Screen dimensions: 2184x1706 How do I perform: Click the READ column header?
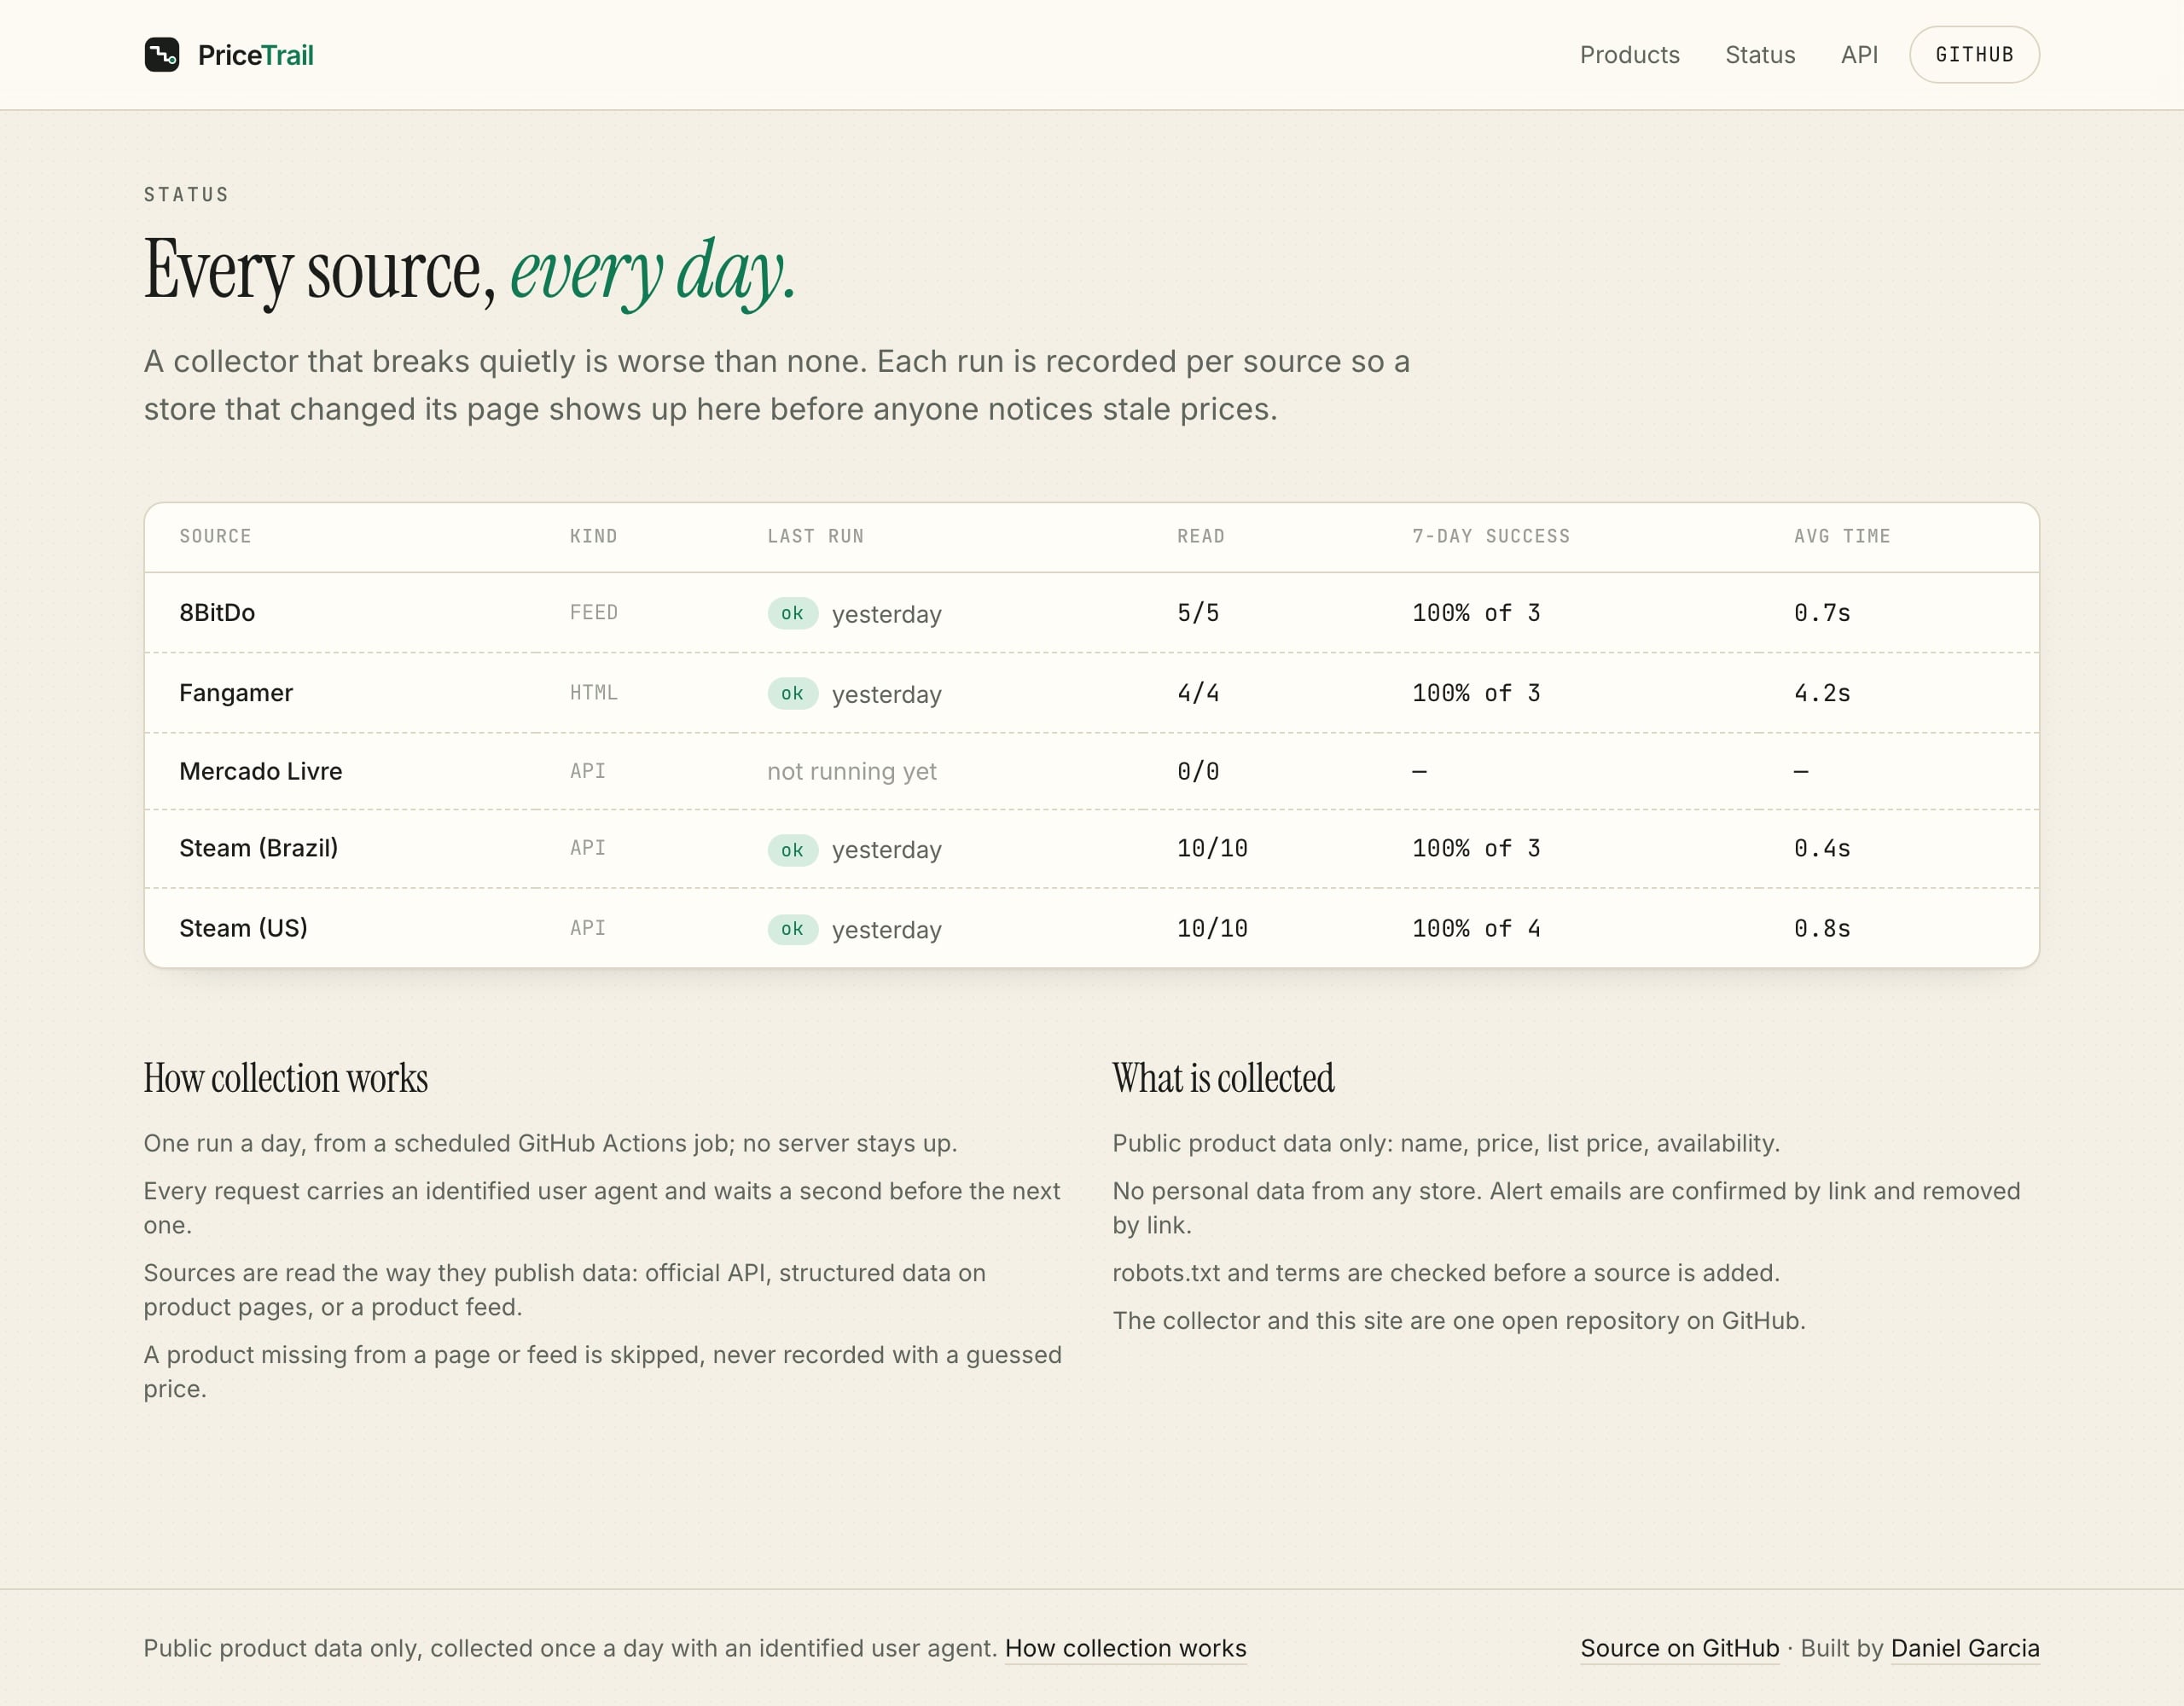[x=1200, y=536]
